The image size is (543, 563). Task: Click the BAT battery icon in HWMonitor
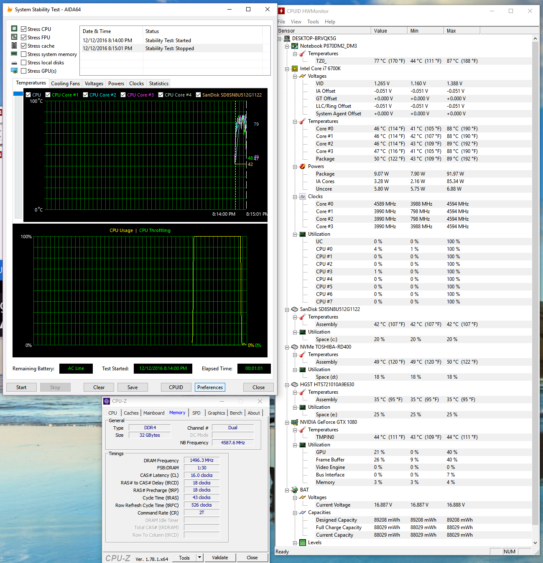tap(295, 490)
